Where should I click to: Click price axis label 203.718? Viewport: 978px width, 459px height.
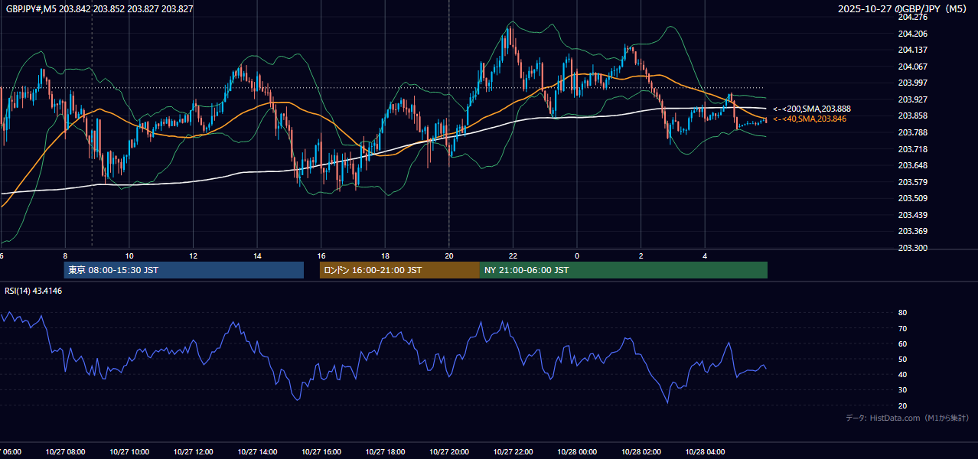(912, 149)
